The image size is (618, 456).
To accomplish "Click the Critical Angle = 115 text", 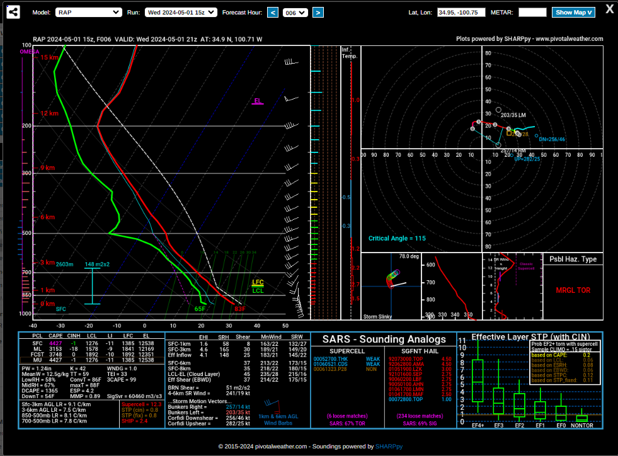I will tap(397, 238).
